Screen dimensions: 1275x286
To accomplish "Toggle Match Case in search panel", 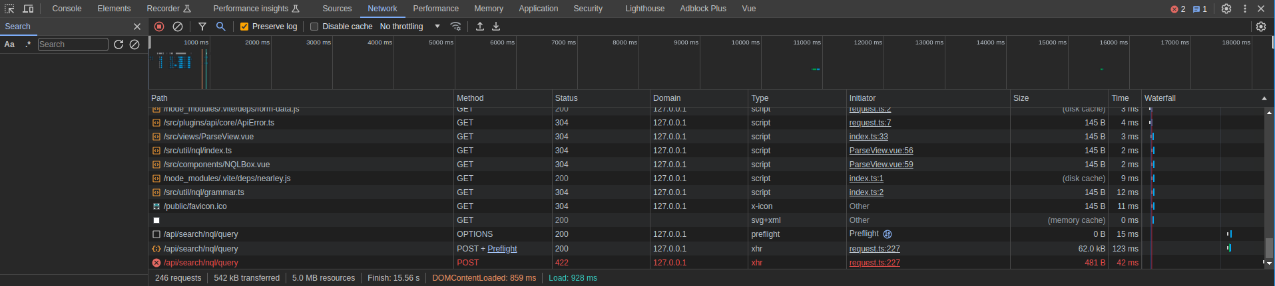I will pyautogui.click(x=10, y=44).
